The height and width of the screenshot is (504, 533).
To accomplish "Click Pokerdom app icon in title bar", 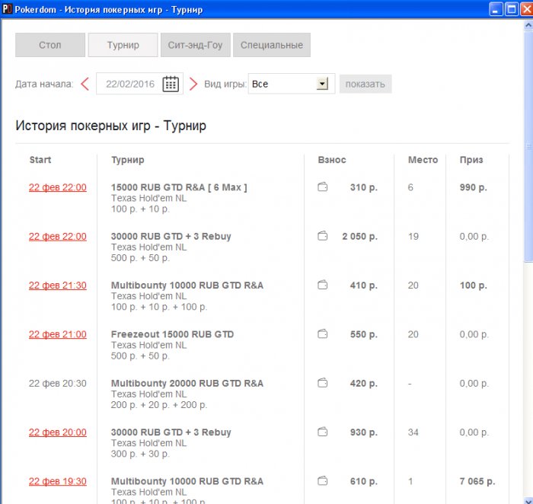I will (x=7, y=9).
